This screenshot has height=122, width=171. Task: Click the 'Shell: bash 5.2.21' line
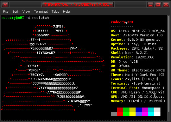[129, 53]
